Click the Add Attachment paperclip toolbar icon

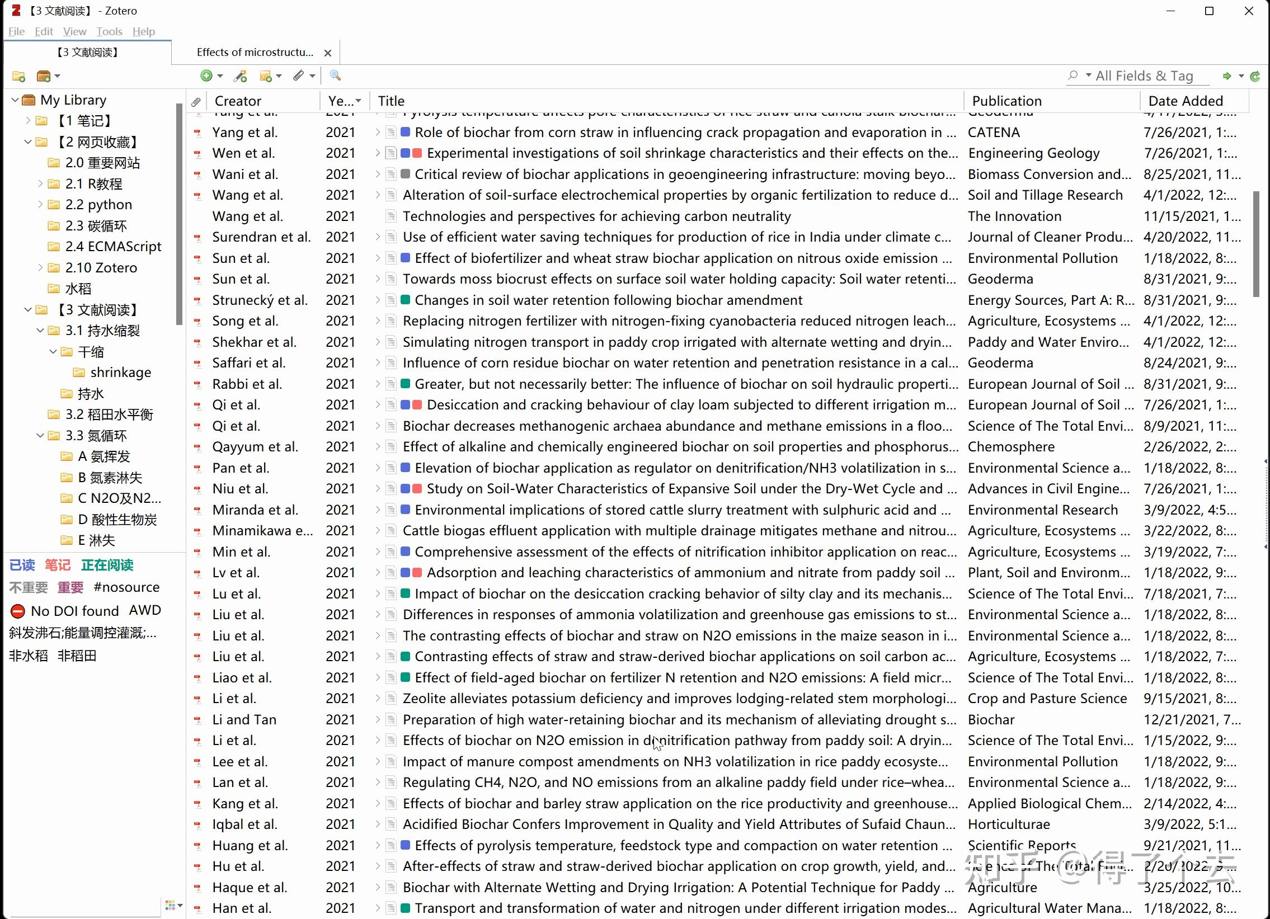[298, 76]
